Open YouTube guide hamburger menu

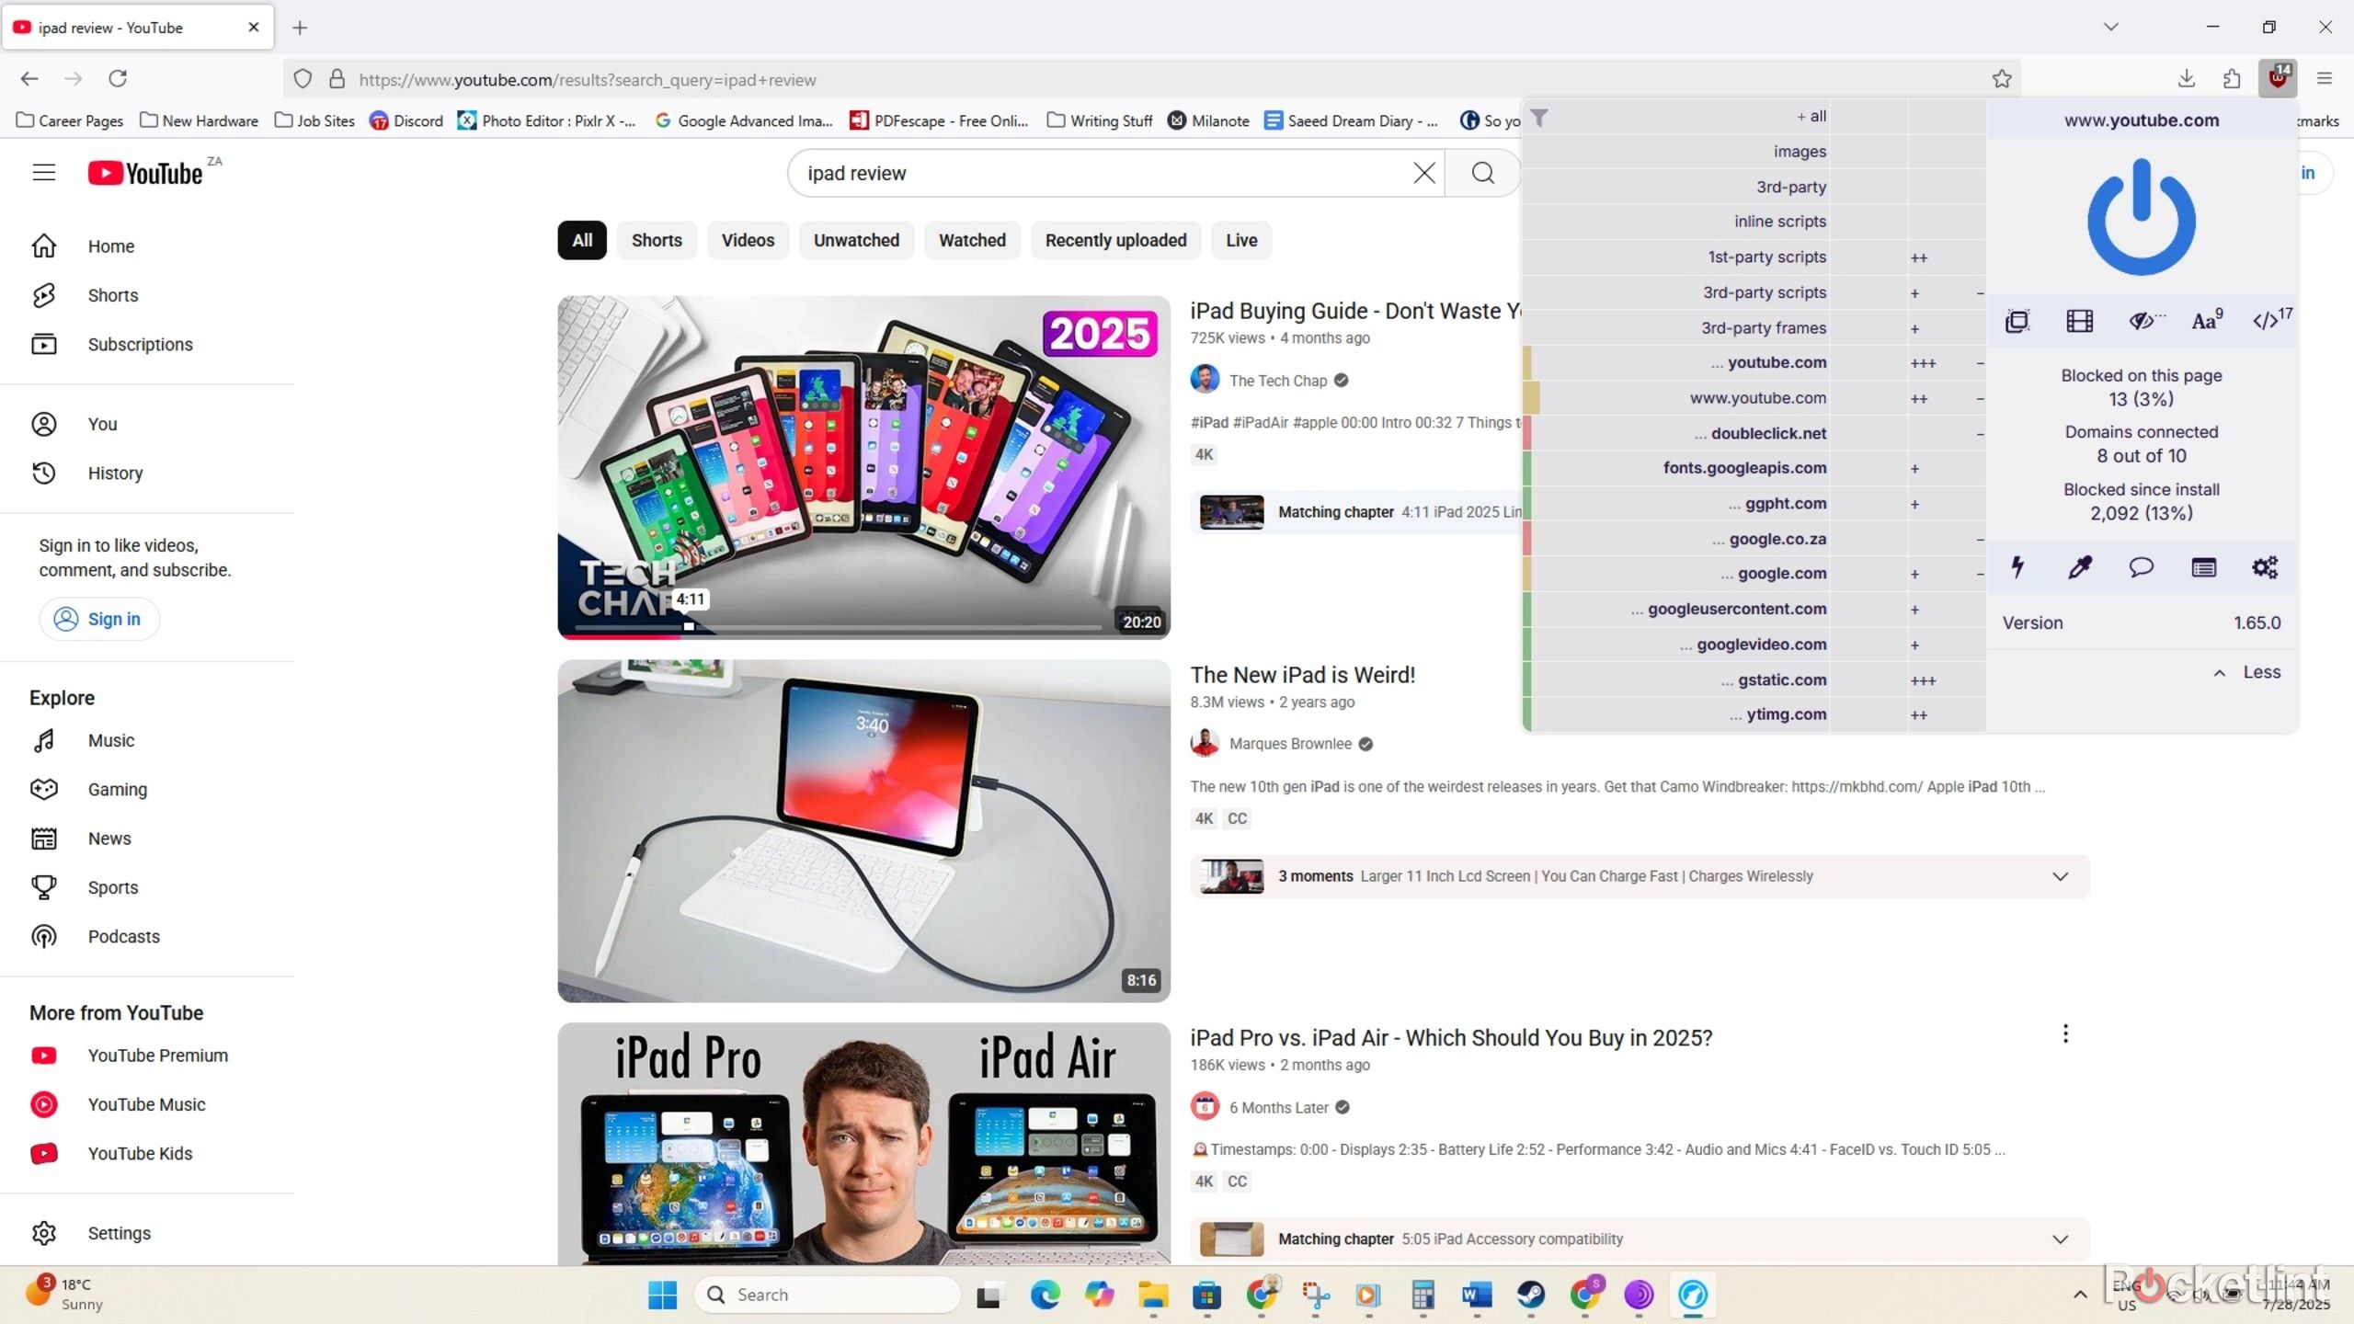pyautogui.click(x=43, y=173)
